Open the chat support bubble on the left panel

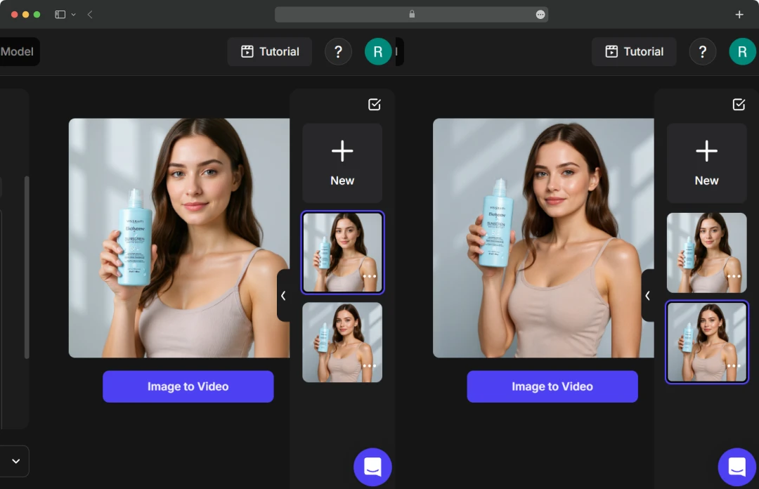point(372,467)
